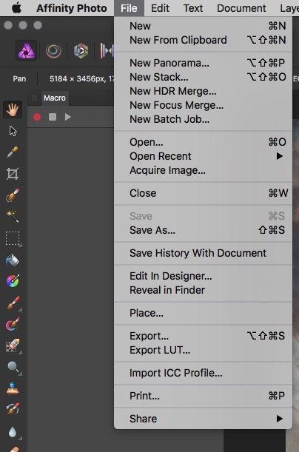
Task: Select the Selection Brush tool
Action: (13, 195)
